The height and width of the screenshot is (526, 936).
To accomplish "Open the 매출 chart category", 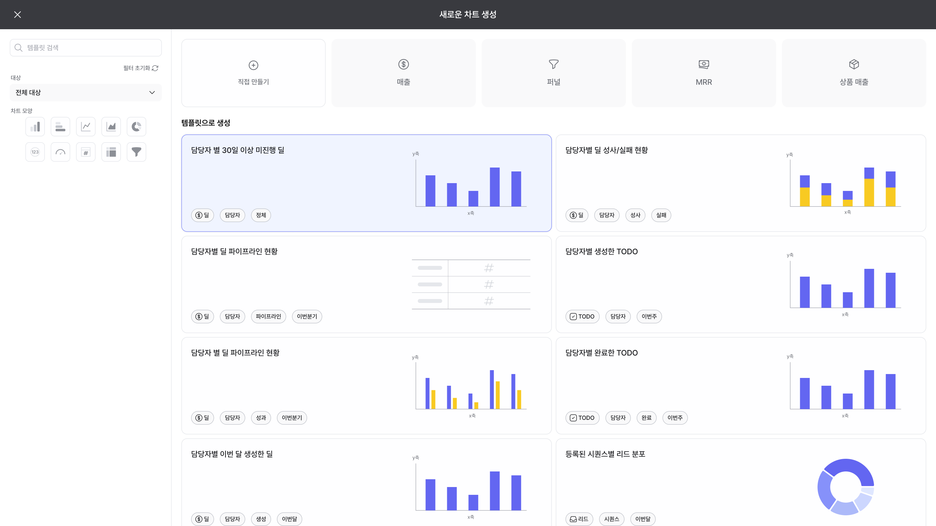I will point(403,73).
